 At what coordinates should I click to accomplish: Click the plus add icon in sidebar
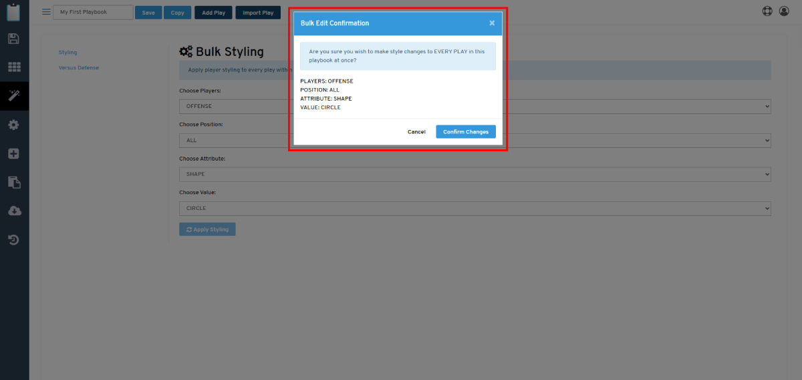pos(13,153)
